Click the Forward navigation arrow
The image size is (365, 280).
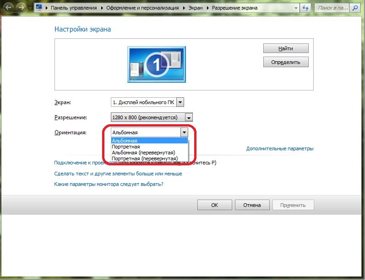tap(21, 8)
